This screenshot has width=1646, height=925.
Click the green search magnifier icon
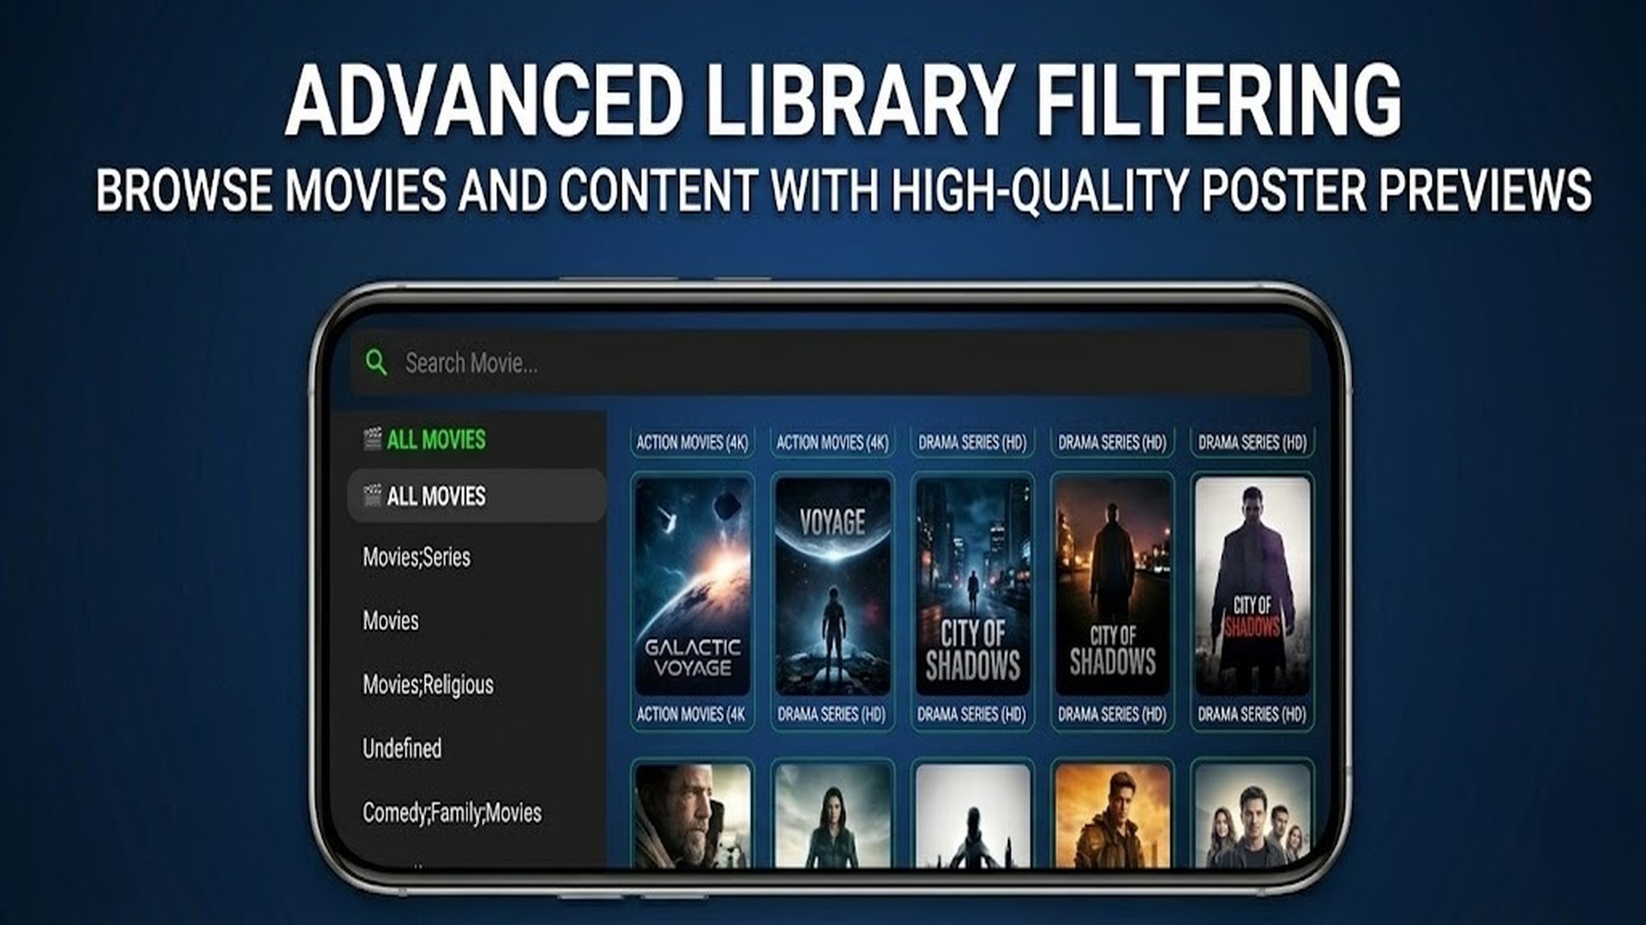375,362
